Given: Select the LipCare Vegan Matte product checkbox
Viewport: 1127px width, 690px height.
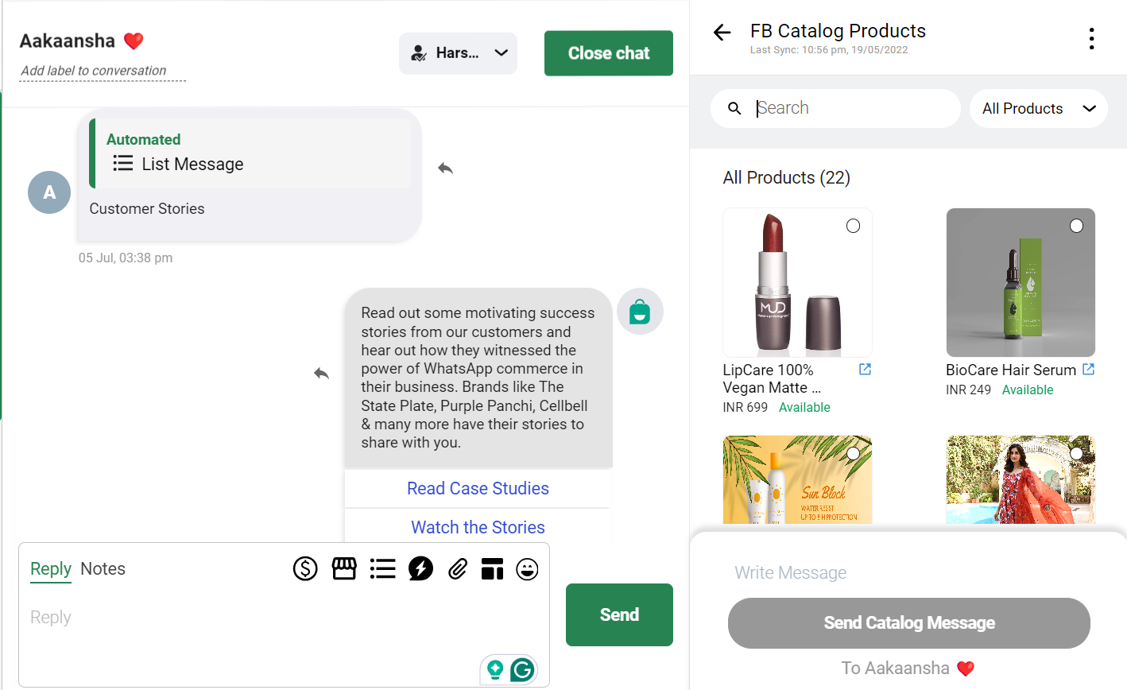Looking at the screenshot, I should pos(853,226).
